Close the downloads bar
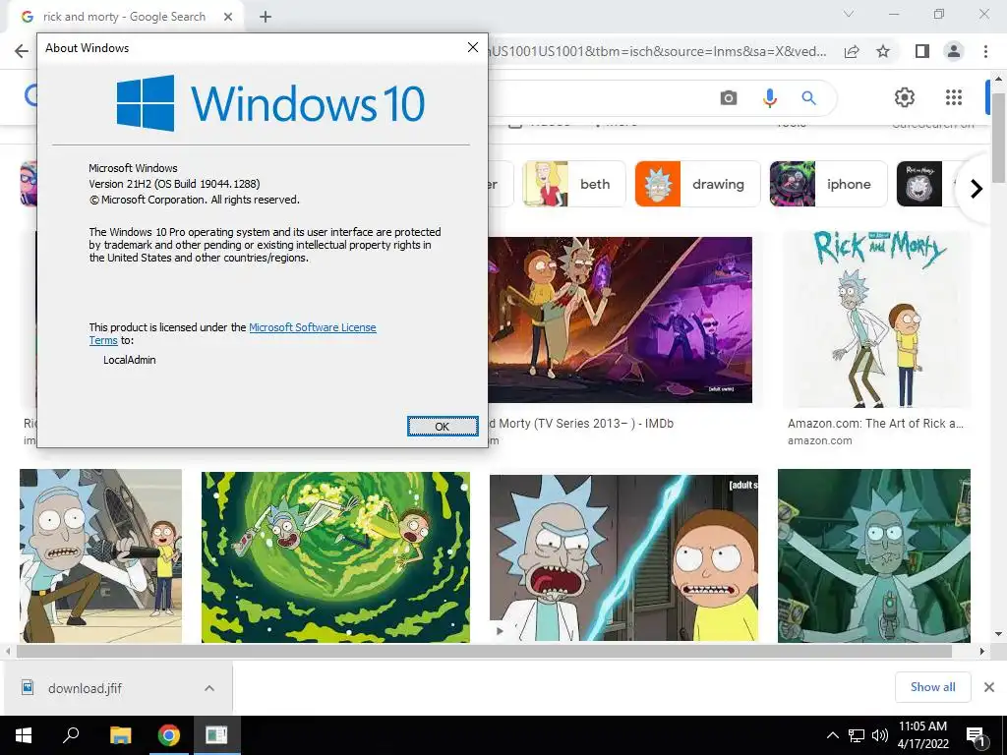This screenshot has height=755, width=1007. (x=989, y=687)
